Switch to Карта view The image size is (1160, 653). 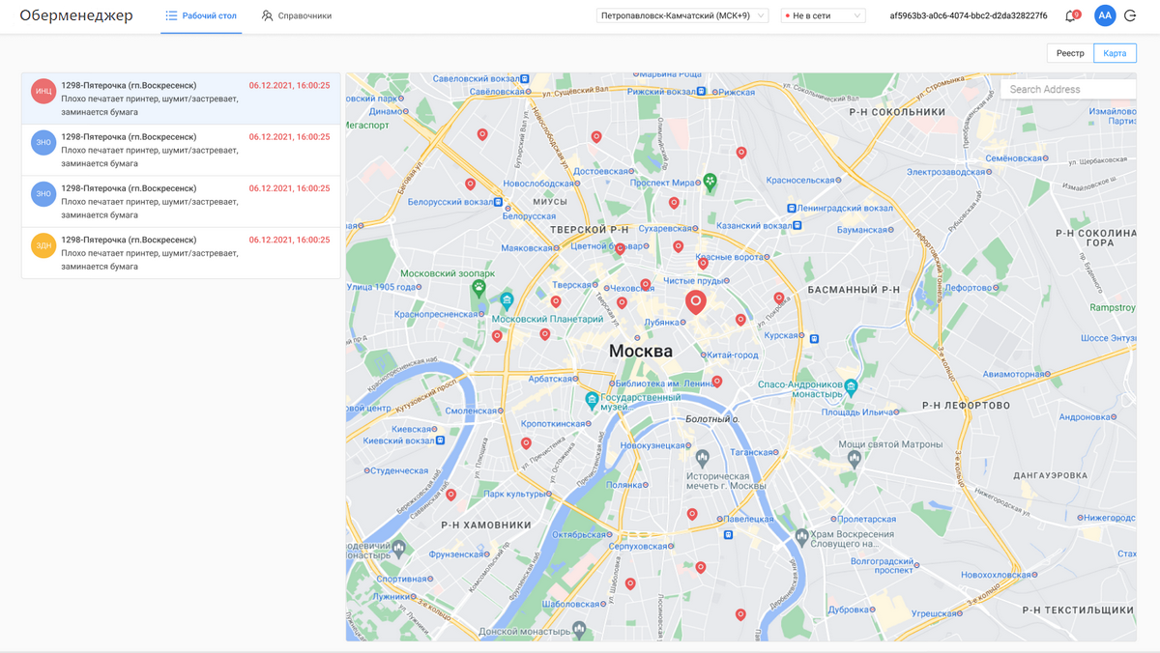(x=1115, y=53)
